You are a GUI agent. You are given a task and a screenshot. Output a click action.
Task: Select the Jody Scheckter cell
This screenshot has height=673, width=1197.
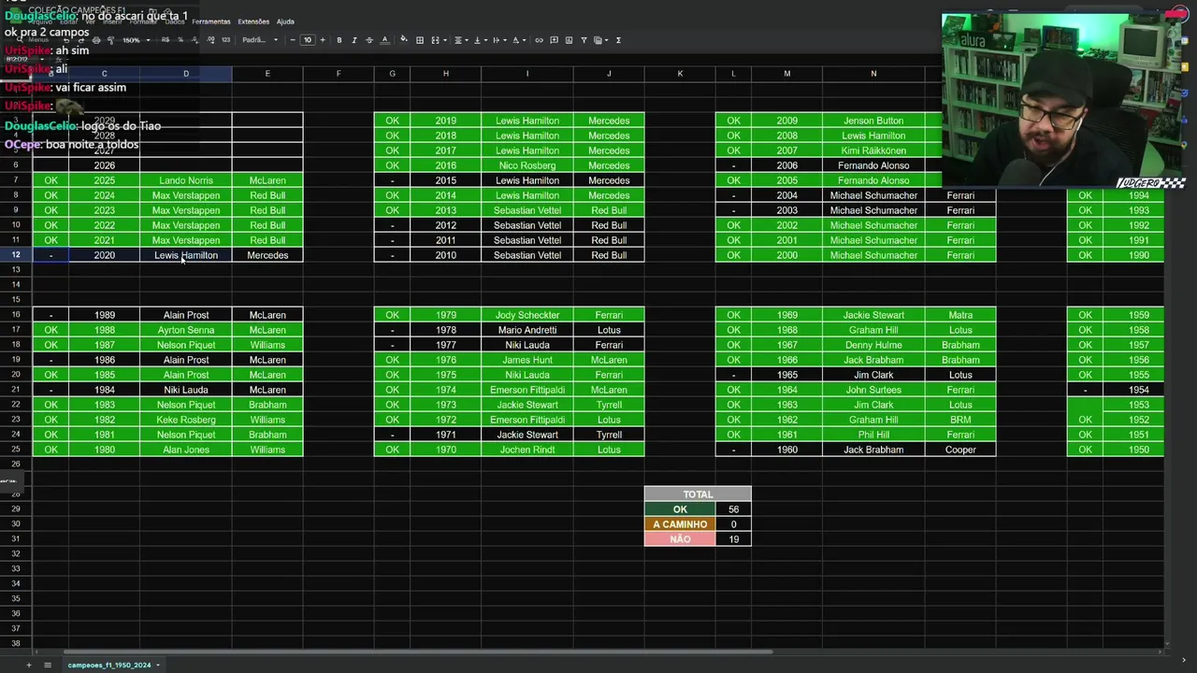click(527, 315)
